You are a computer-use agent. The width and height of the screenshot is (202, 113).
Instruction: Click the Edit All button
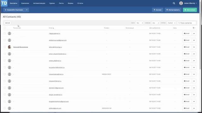tap(8, 23)
